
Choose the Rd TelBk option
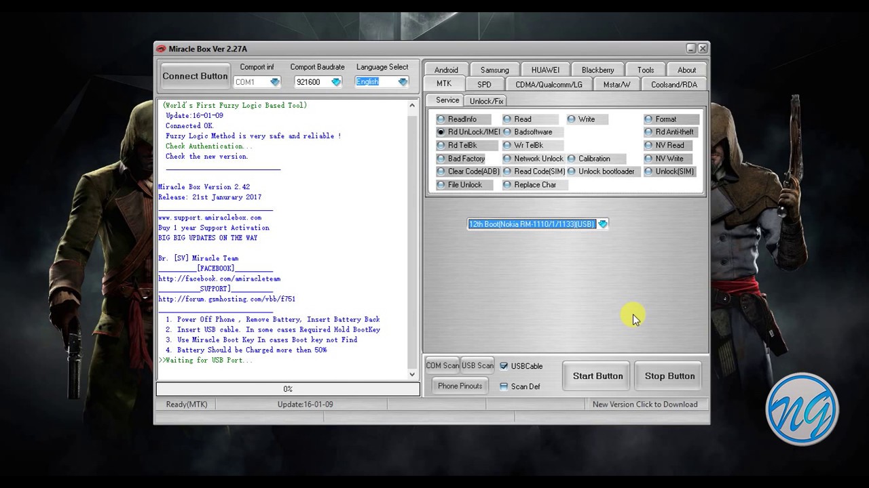441,145
